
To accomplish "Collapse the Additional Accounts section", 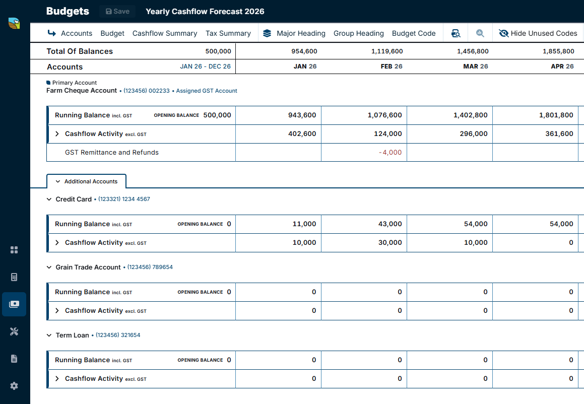I will pyautogui.click(x=86, y=181).
